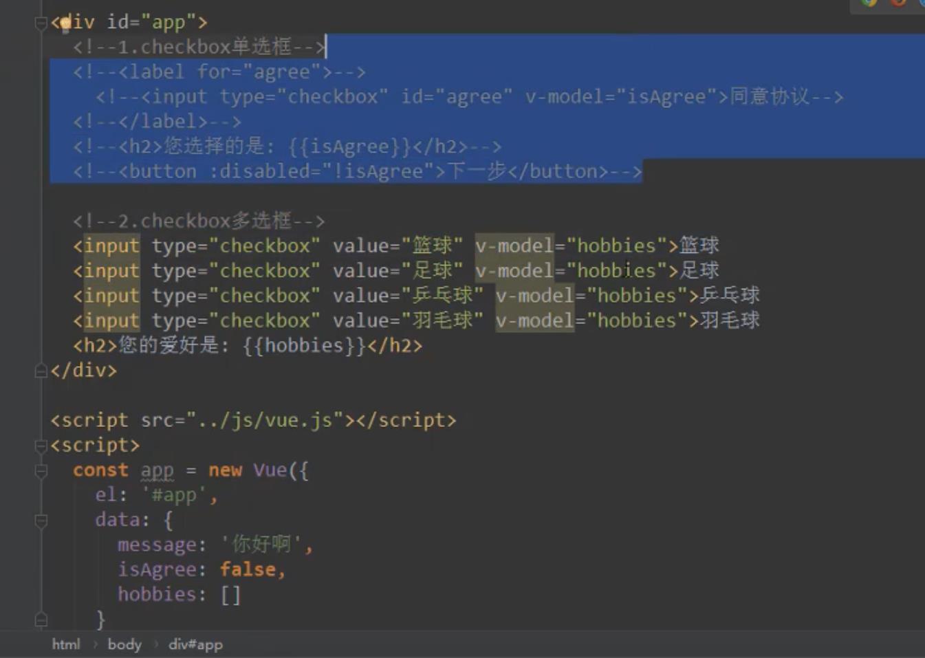Click input tag on the 羽毛球 checkbox line
This screenshot has height=658, width=925.
[x=111, y=320]
